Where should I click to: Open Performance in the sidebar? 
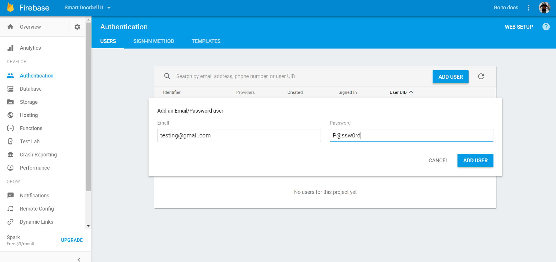(35, 168)
